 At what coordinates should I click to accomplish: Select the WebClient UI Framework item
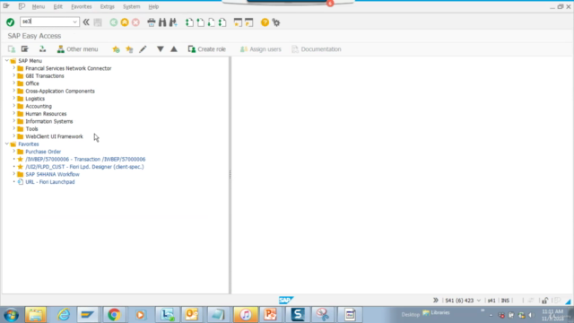click(54, 136)
